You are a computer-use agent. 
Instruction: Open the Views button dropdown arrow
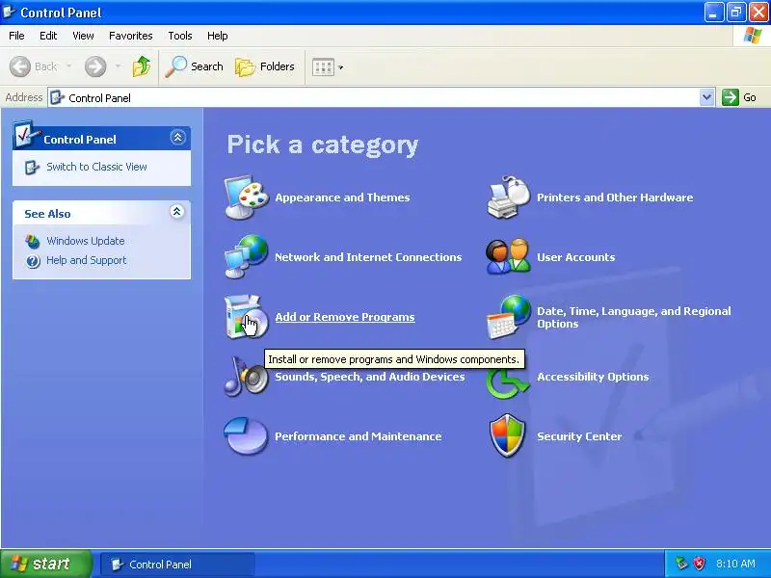(341, 67)
